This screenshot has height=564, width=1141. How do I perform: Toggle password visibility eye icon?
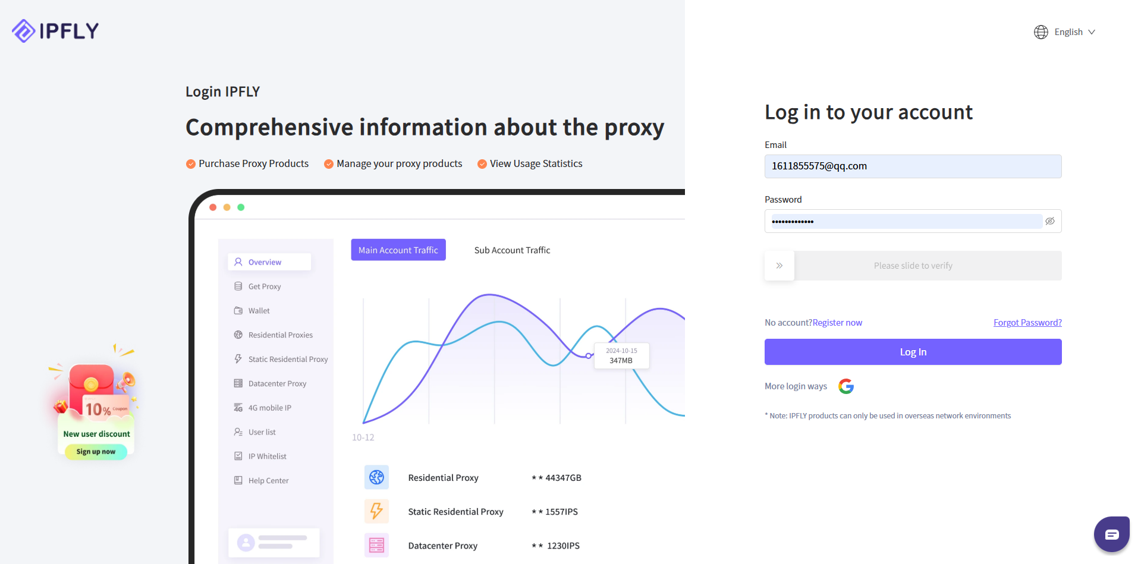click(x=1050, y=221)
